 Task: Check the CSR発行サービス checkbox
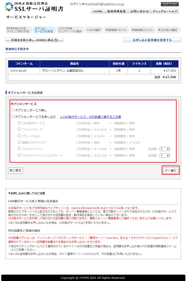click(x=19, y=123)
